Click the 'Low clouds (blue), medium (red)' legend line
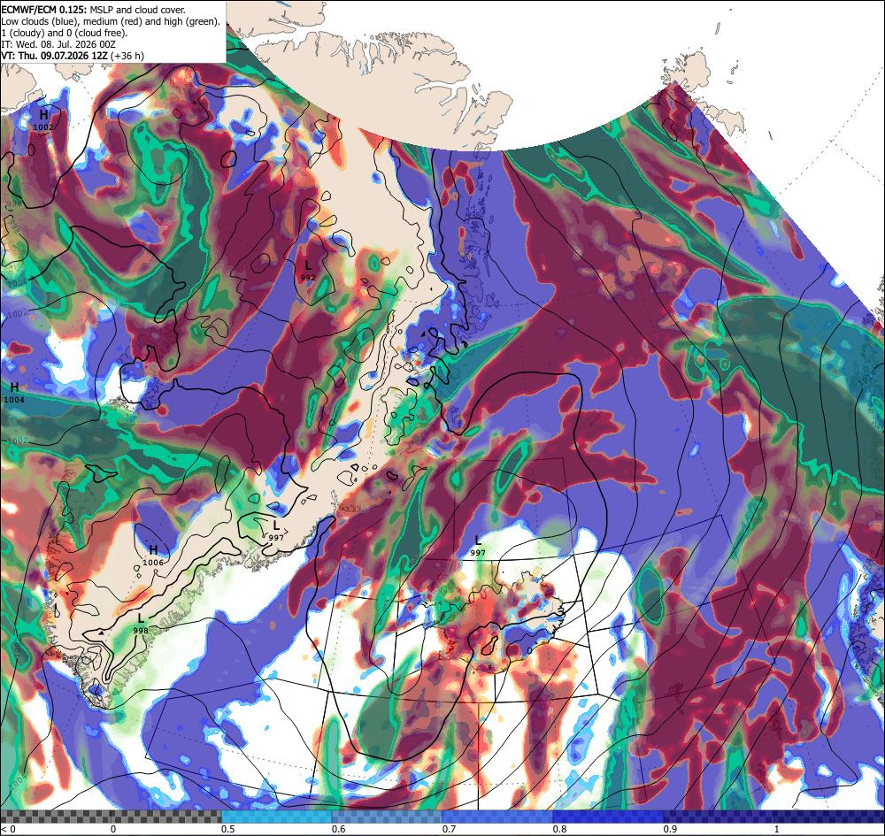The width and height of the screenshot is (885, 836). pos(111,21)
